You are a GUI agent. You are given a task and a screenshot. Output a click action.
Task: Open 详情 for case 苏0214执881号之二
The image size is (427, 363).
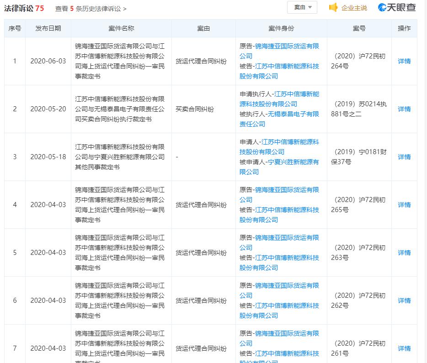click(404, 109)
